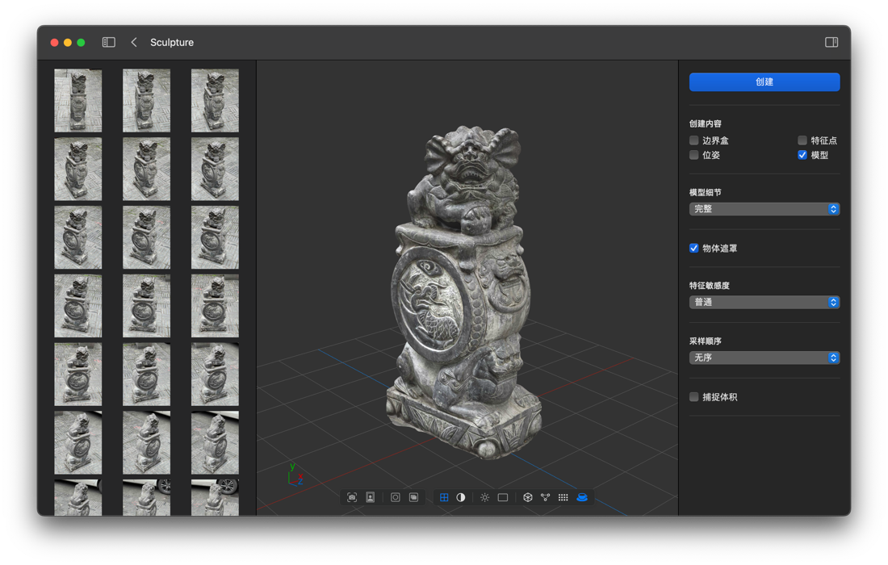Toggle the right inspector panel icon

pos(831,43)
